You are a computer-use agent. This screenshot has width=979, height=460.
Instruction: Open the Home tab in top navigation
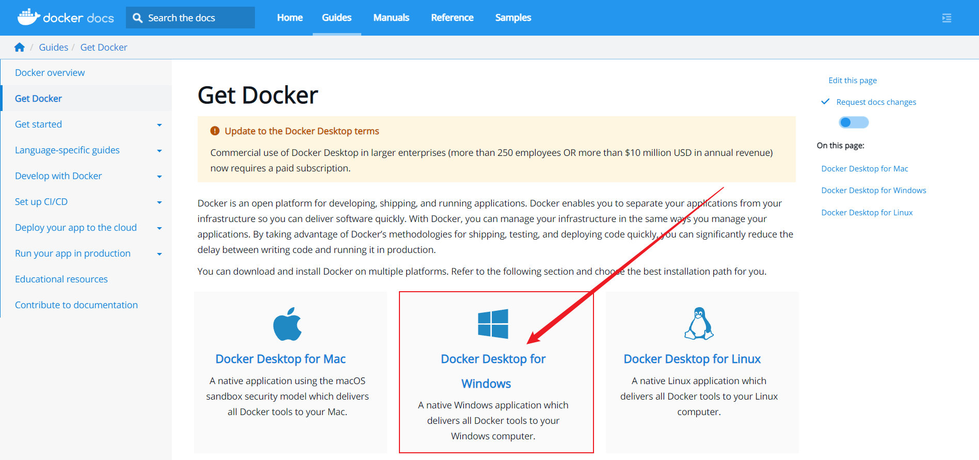point(290,18)
